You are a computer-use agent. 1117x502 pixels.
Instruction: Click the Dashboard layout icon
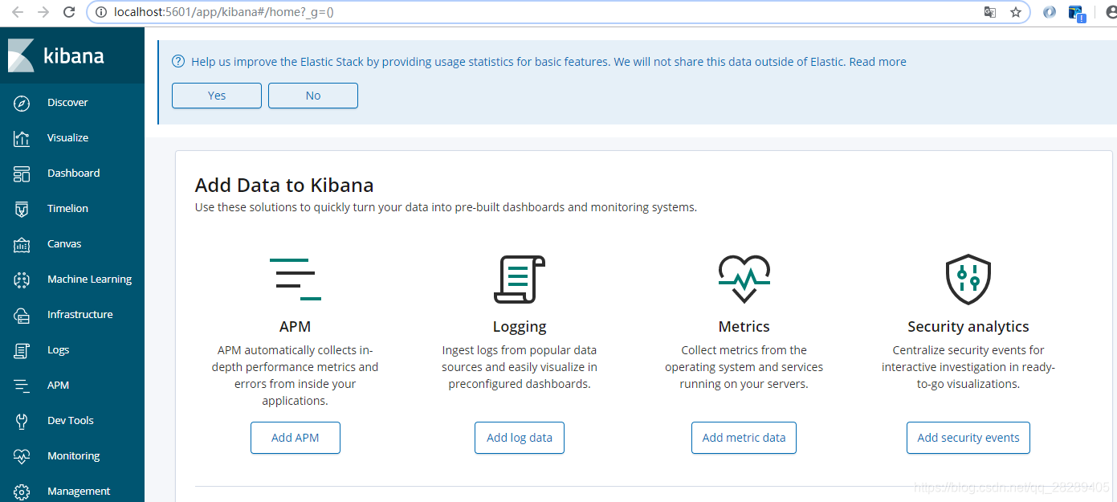click(22, 173)
